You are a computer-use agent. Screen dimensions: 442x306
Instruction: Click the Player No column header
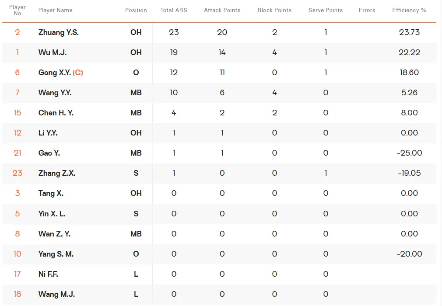point(18,10)
